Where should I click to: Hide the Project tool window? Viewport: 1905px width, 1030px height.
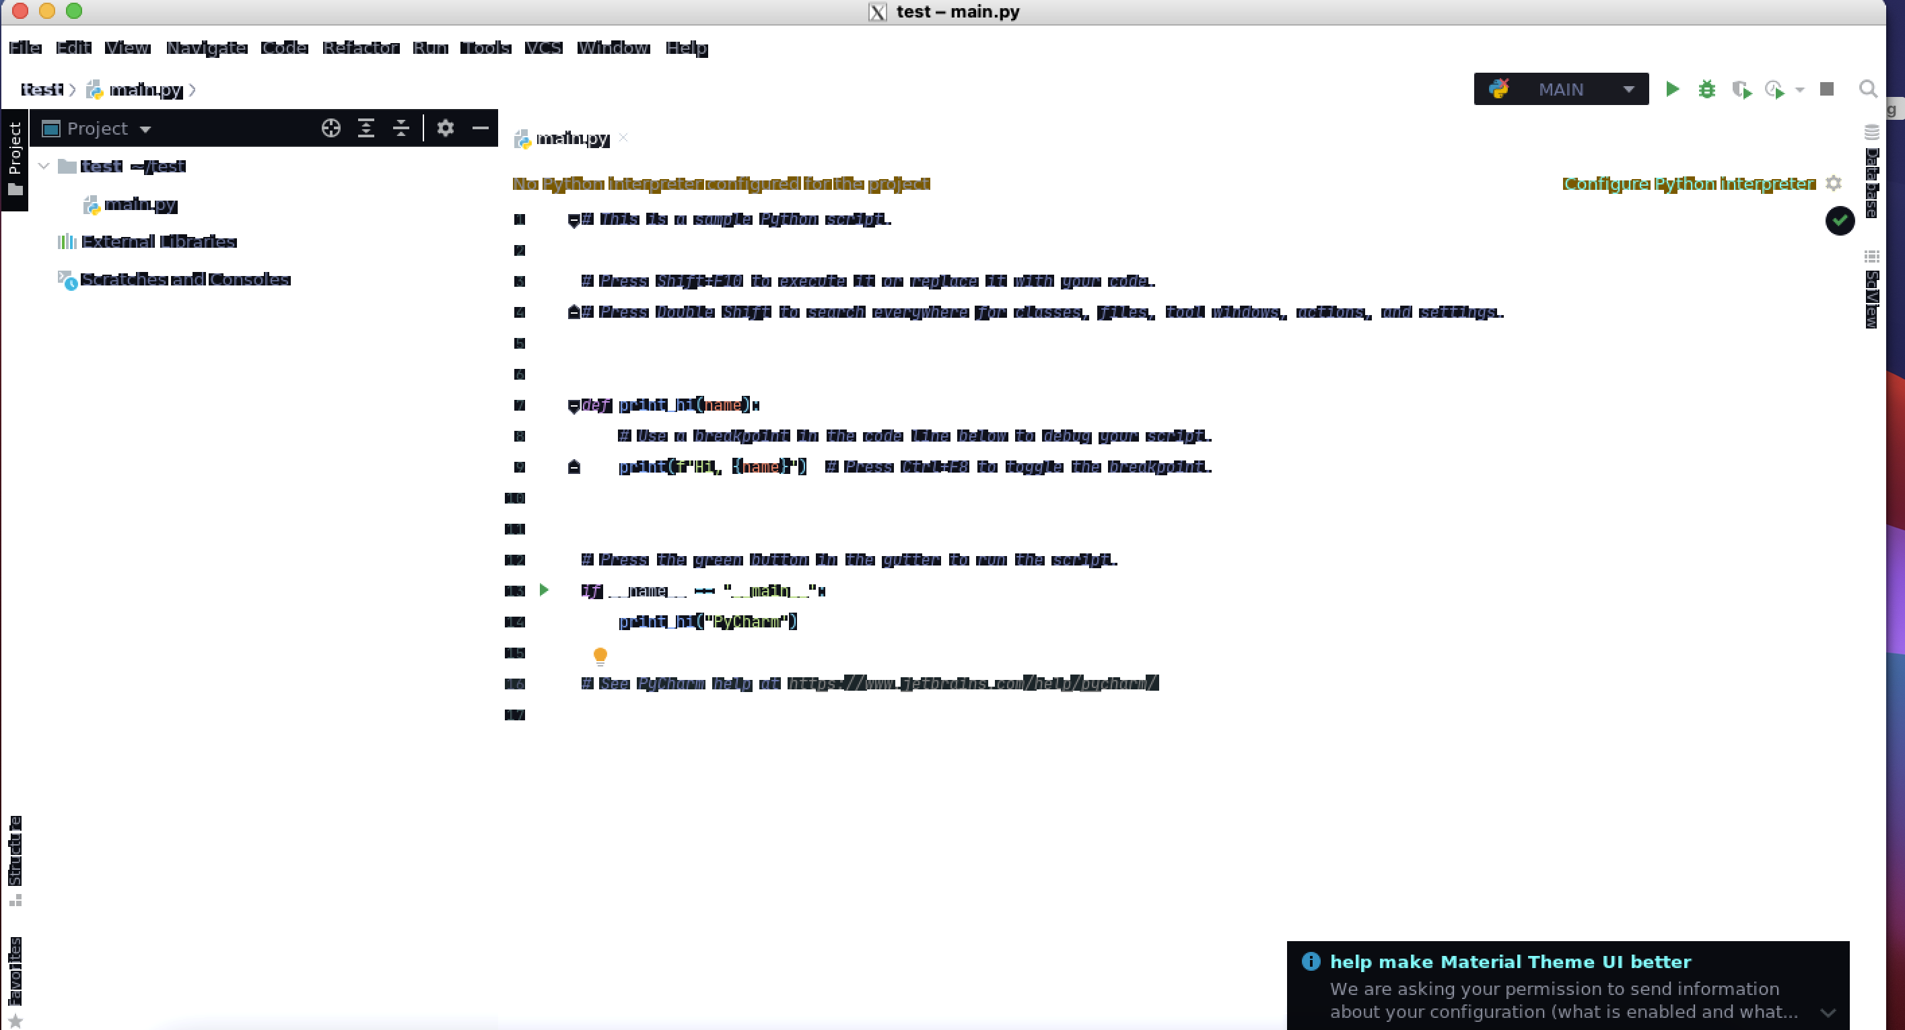pyautogui.click(x=480, y=128)
